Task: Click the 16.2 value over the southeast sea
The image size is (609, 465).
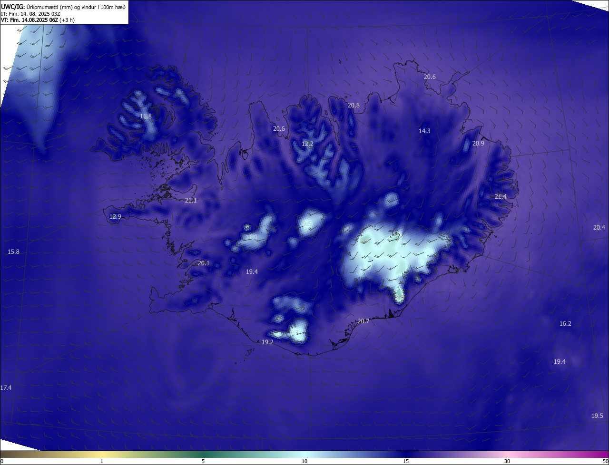Action: (565, 324)
